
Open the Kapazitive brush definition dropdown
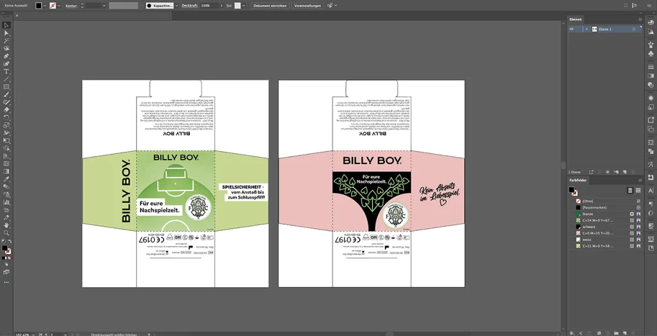click(x=176, y=5)
